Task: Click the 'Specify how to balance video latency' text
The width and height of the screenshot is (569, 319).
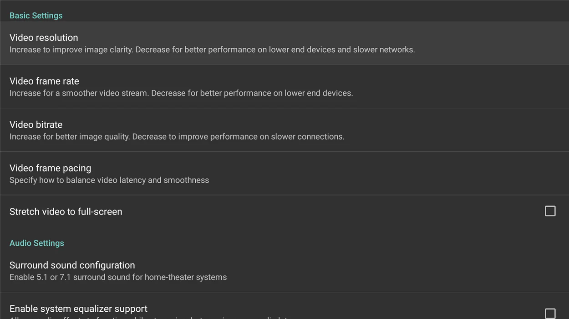Action: [109, 180]
